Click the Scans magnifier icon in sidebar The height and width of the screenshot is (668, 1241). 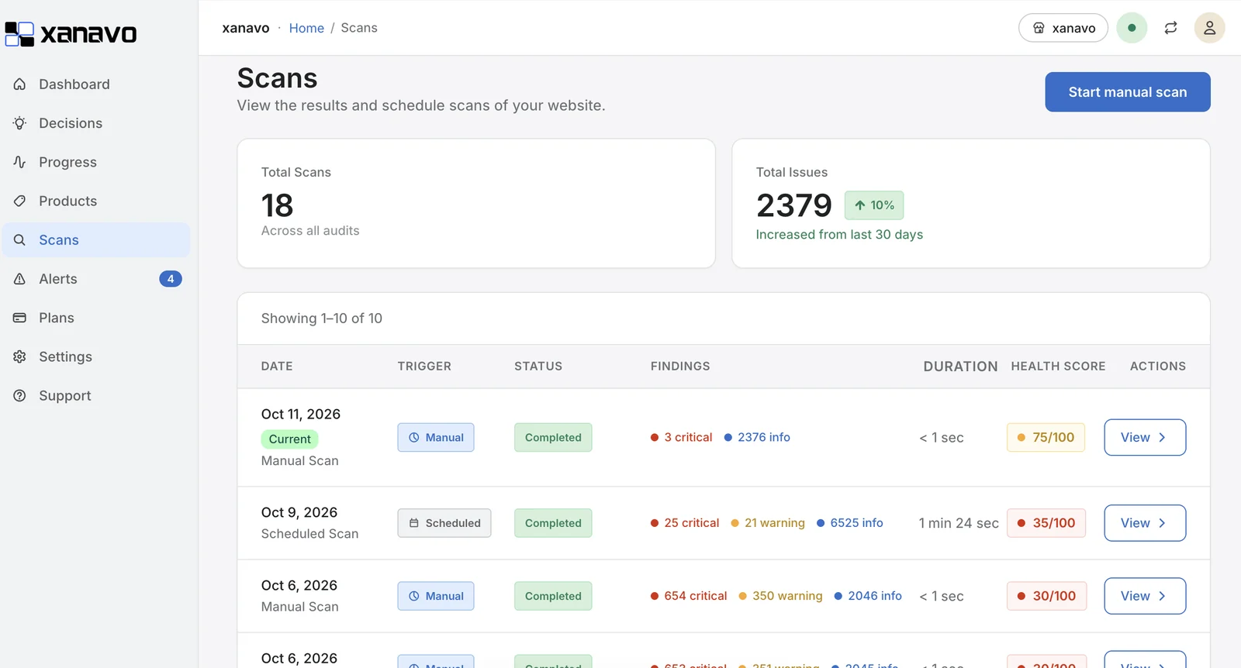[x=20, y=240]
